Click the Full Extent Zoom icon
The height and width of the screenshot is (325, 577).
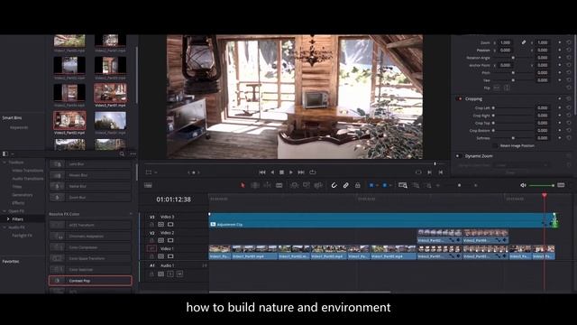403,185
